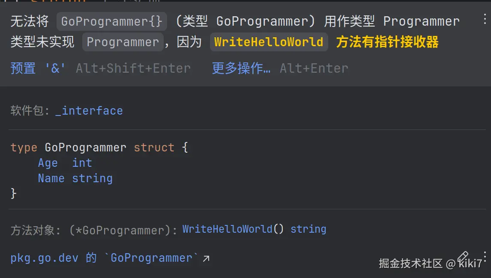This screenshot has height=278, width=491.
Task: Click the int type of the Age field
Action: (82, 163)
